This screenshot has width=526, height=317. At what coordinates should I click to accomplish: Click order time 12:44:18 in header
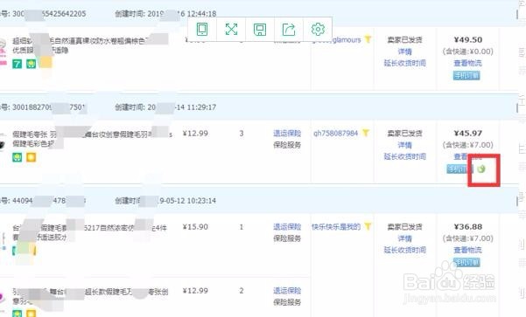(201, 14)
